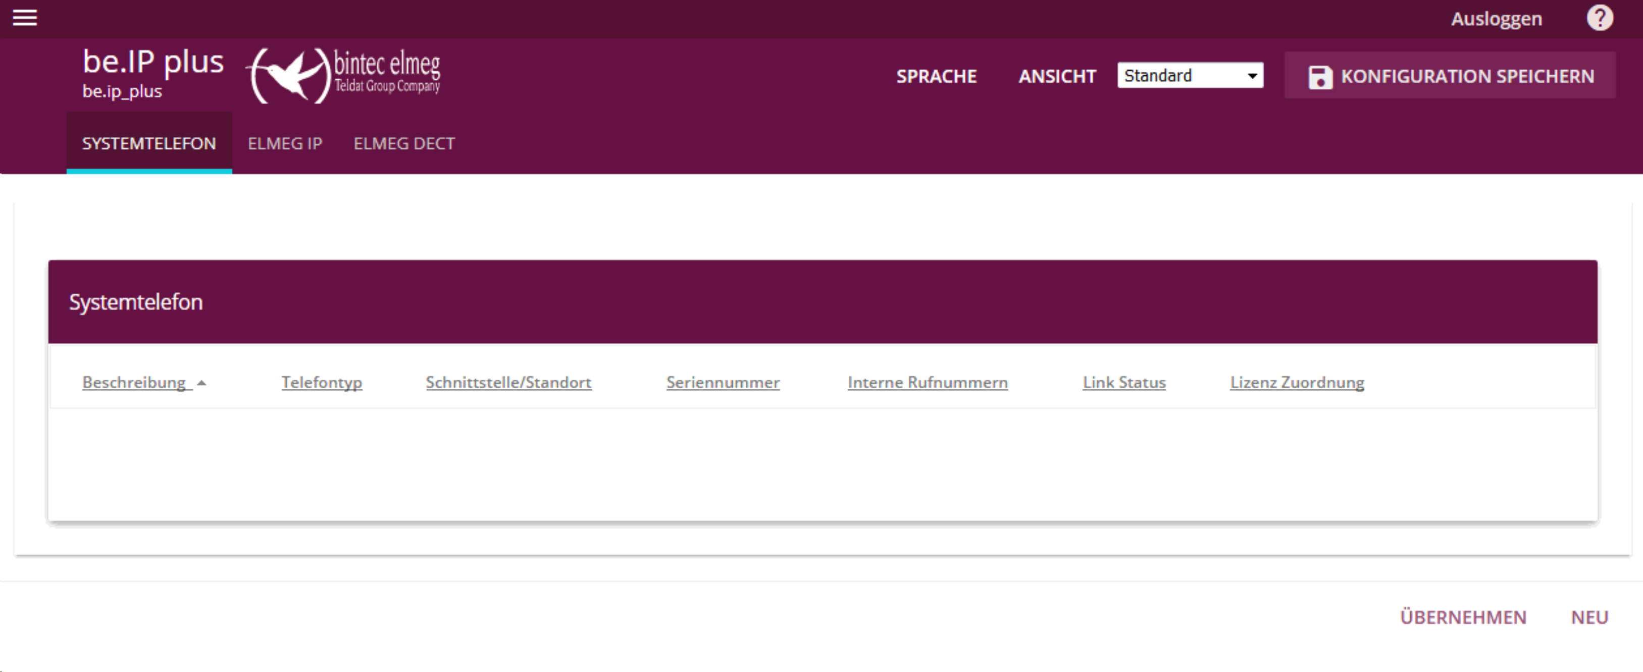Open the Ansicht Standard dropdown
Image resolution: width=1643 pixels, height=672 pixels.
coord(1190,76)
